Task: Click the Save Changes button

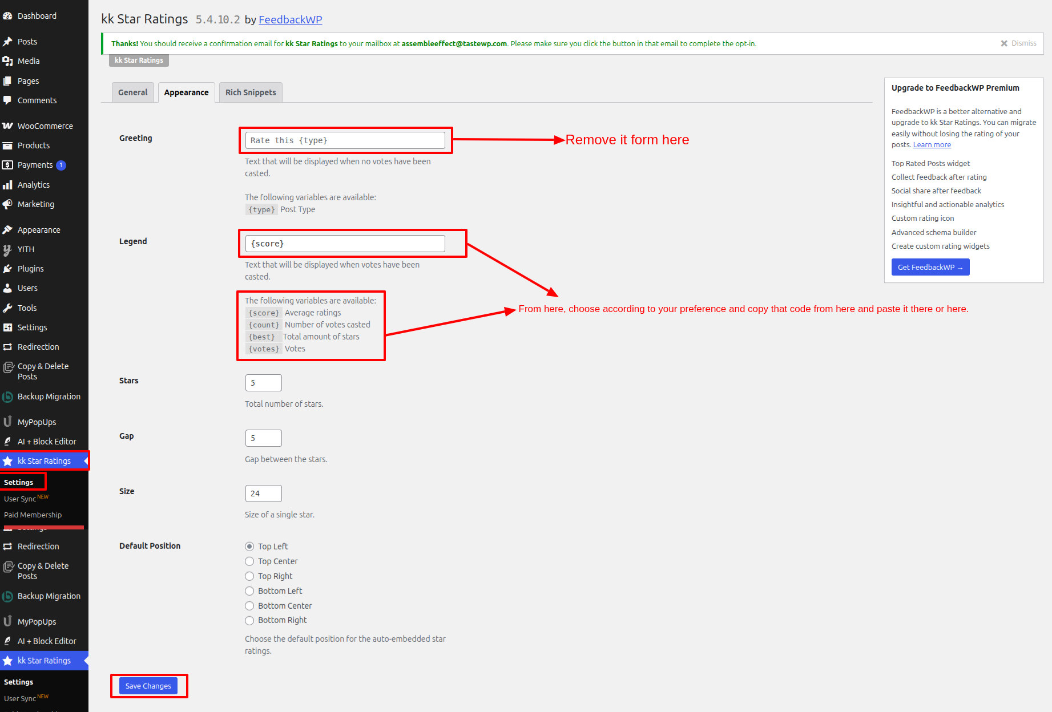Action: click(148, 686)
